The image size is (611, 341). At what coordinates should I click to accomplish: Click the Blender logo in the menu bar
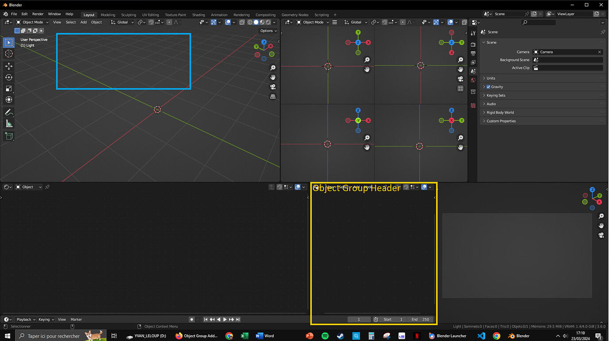coord(6,14)
